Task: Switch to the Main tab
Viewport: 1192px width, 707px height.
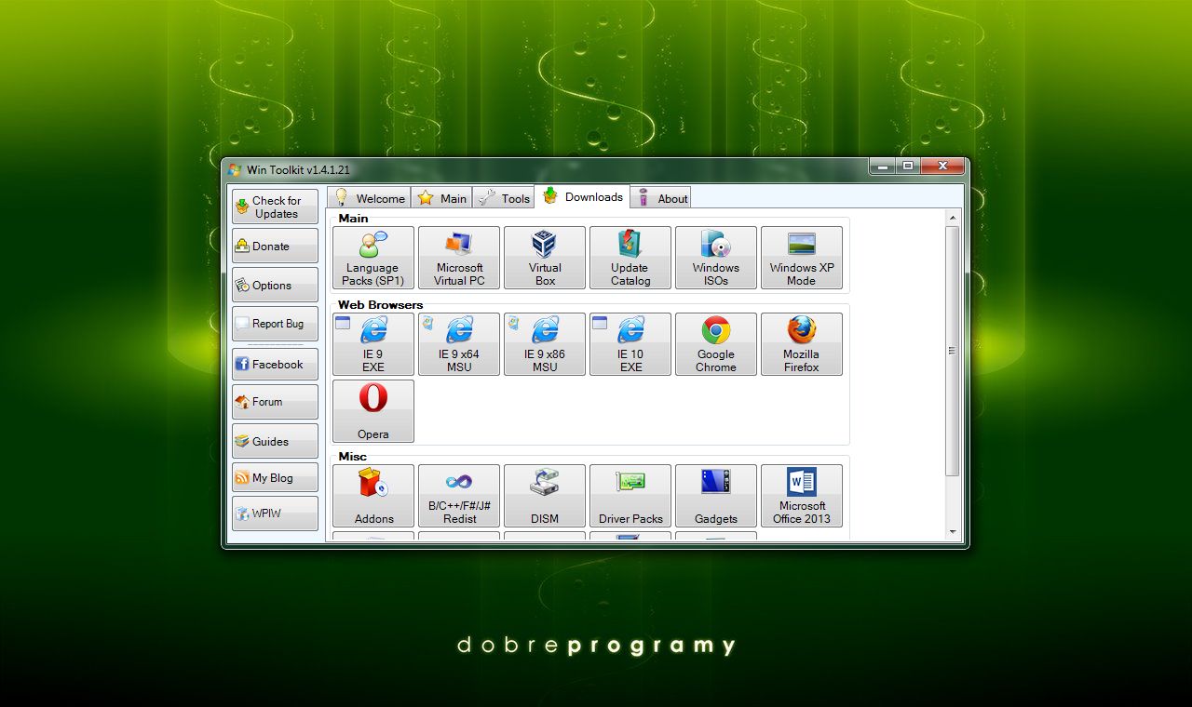Action: 442,198
